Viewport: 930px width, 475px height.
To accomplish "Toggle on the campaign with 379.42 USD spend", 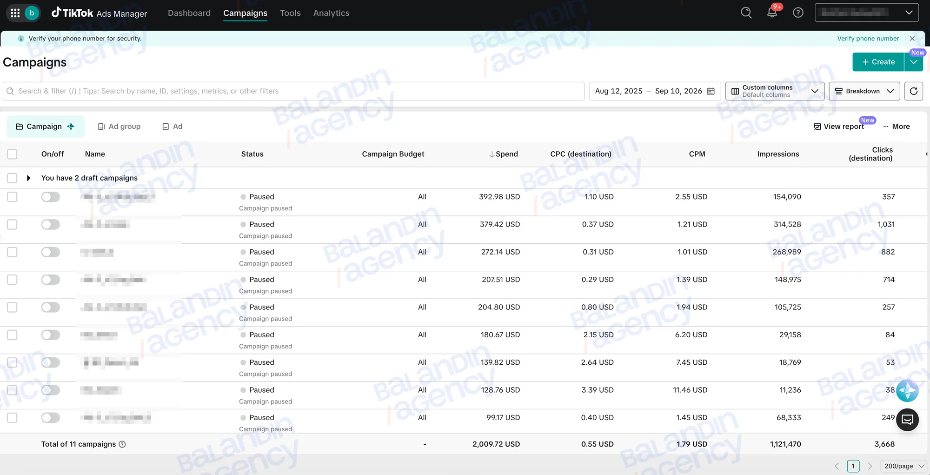I will coord(50,225).
